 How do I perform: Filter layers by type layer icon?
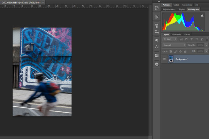click(192, 39)
